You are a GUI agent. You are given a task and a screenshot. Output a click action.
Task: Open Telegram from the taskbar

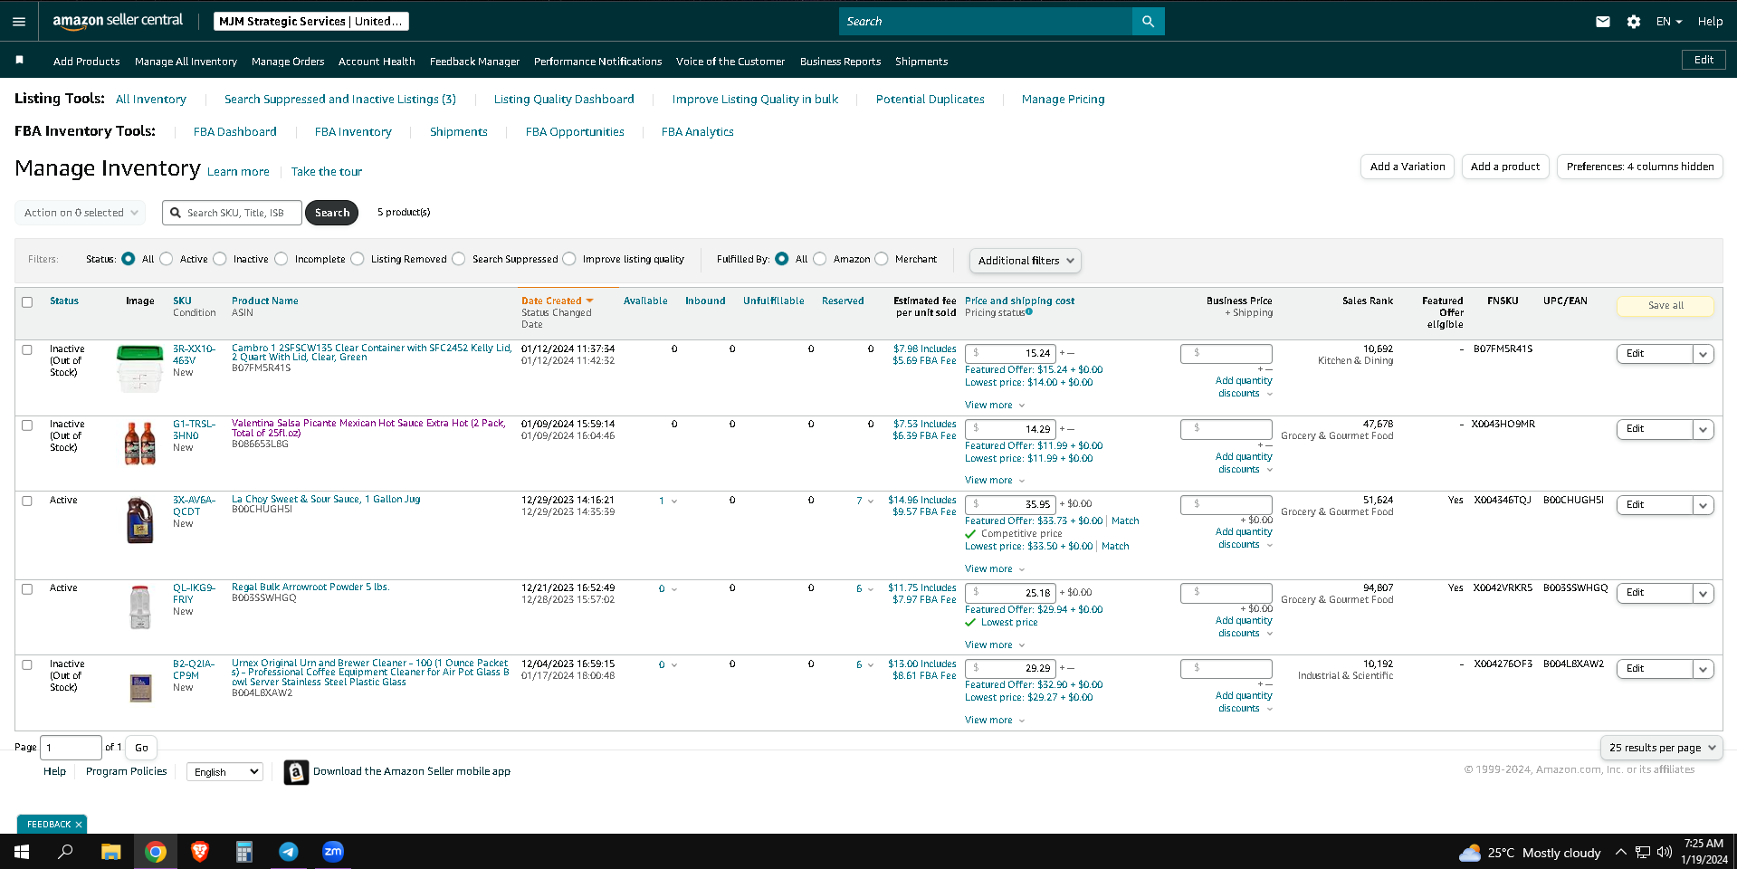pyautogui.click(x=289, y=852)
